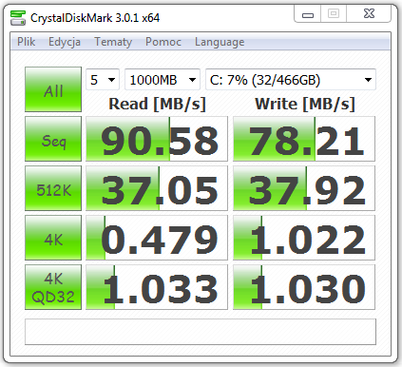
Task: Open the test count dropdown showing 5
Action: pos(103,80)
